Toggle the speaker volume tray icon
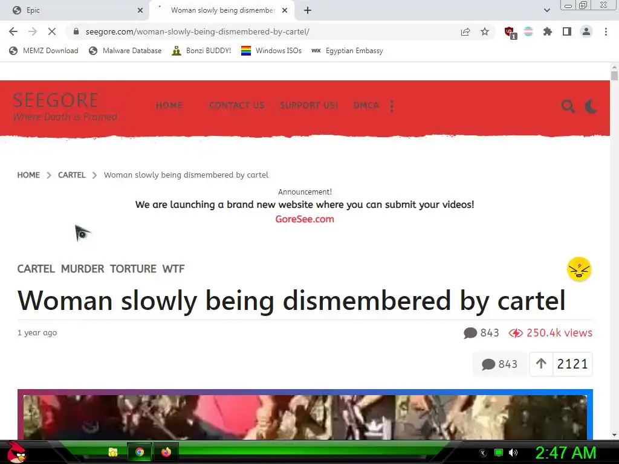619x464 pixels. (513, 453)
